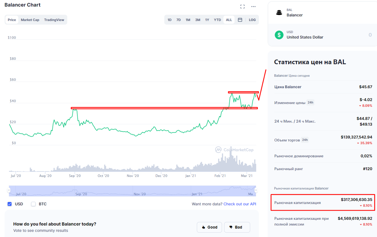Click the green USD dollar icon
Viewport: 377px width, 237px height.
tap(279, 35)
